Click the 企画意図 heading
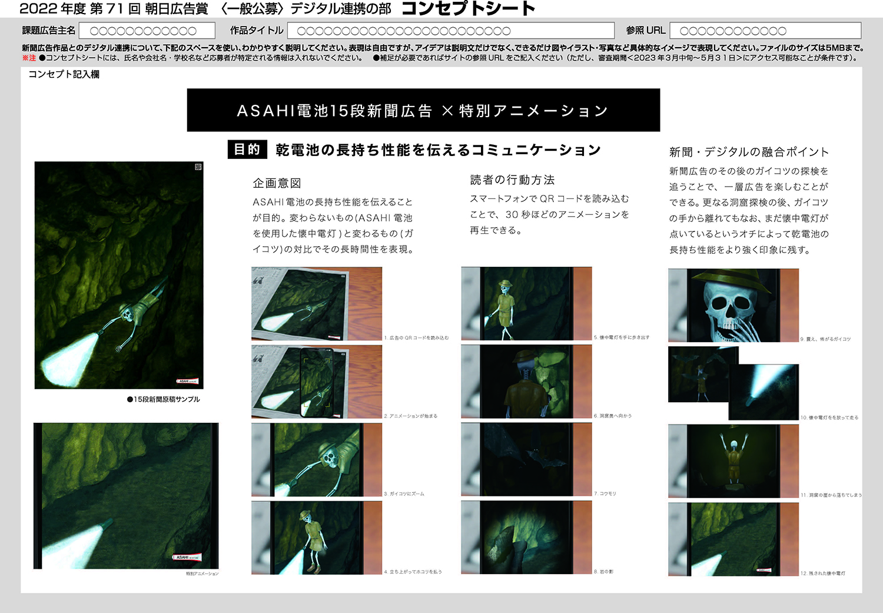This screenshot has height=613, width=883. tap(277, 183)
